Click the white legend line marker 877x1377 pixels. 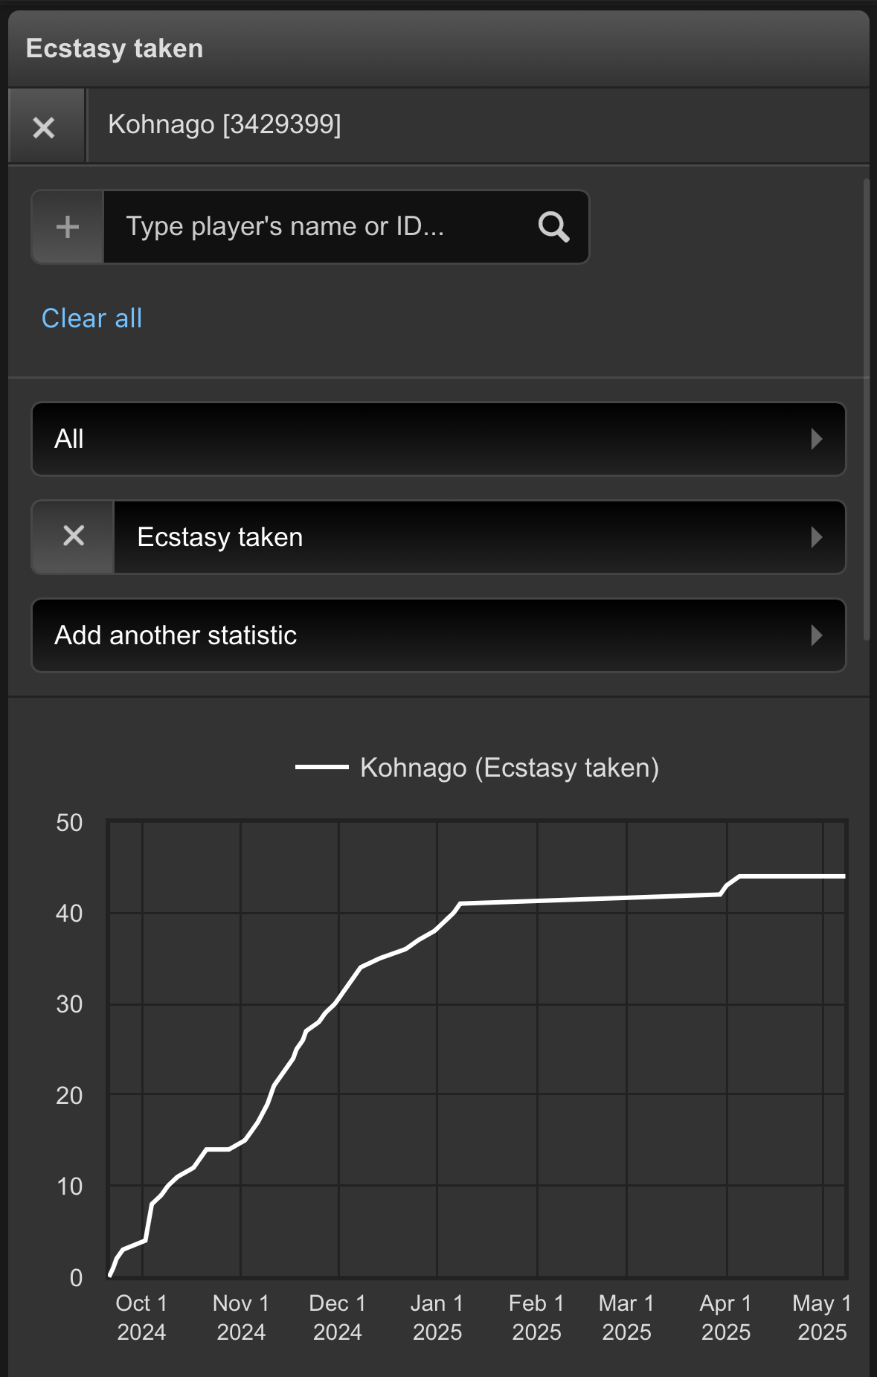pos(321,767)
